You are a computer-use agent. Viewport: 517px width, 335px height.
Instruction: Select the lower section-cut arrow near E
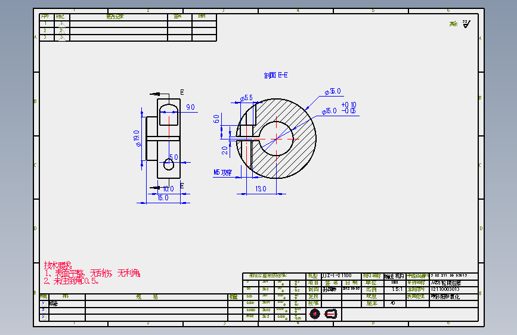[x=155, y=188]
